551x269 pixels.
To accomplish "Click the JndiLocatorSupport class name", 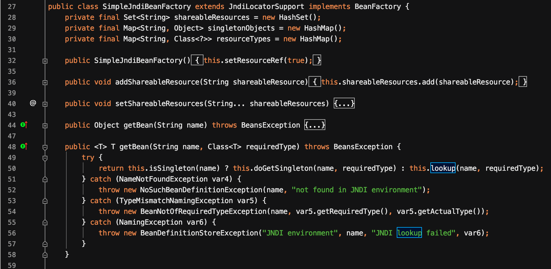I will click(x=266, y=7).
